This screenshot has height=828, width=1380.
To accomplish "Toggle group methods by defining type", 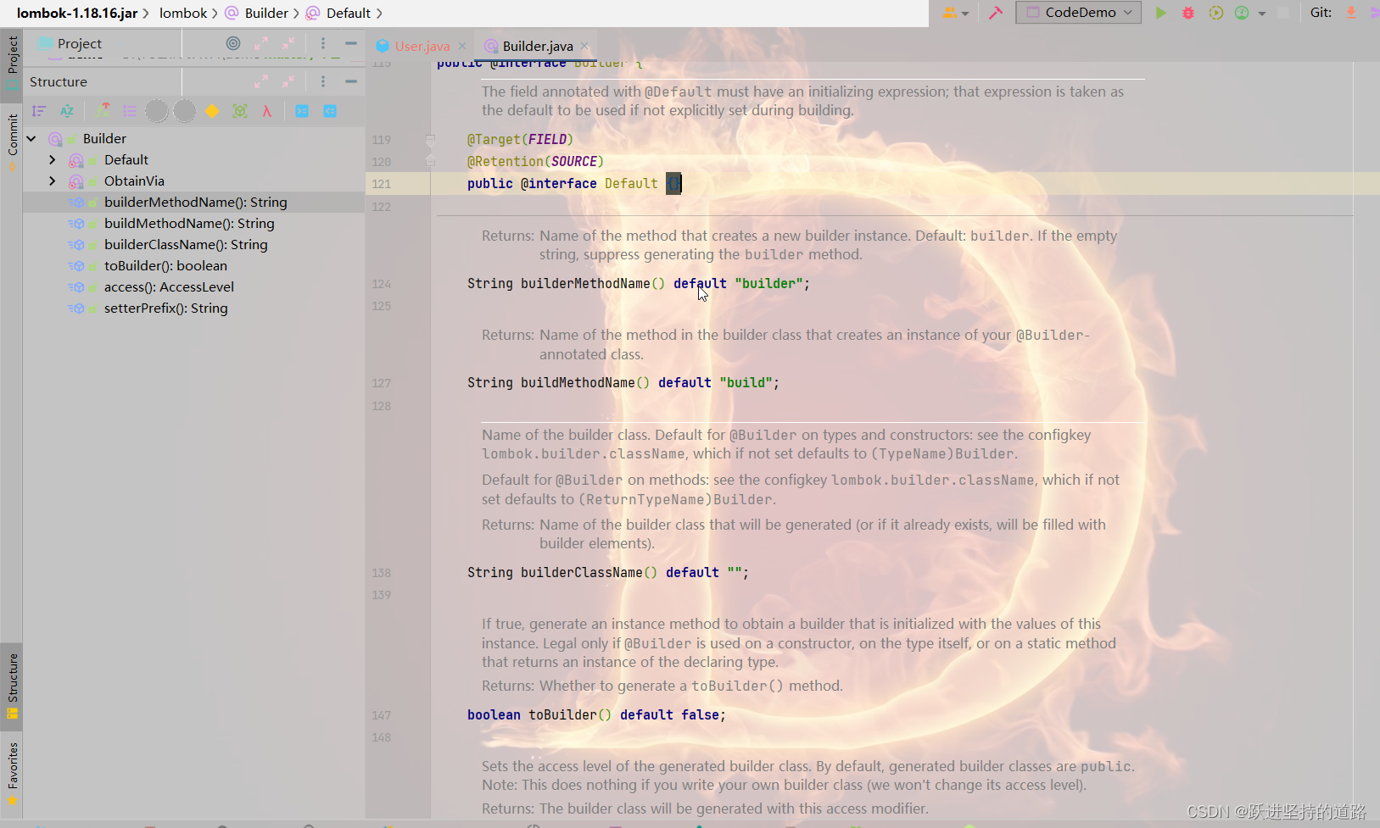I will pyautogui.click(x=129, y=111).
